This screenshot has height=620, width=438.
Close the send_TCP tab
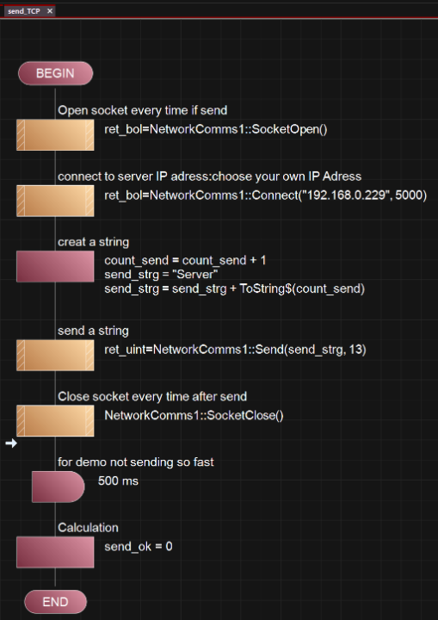click(50, 11)
